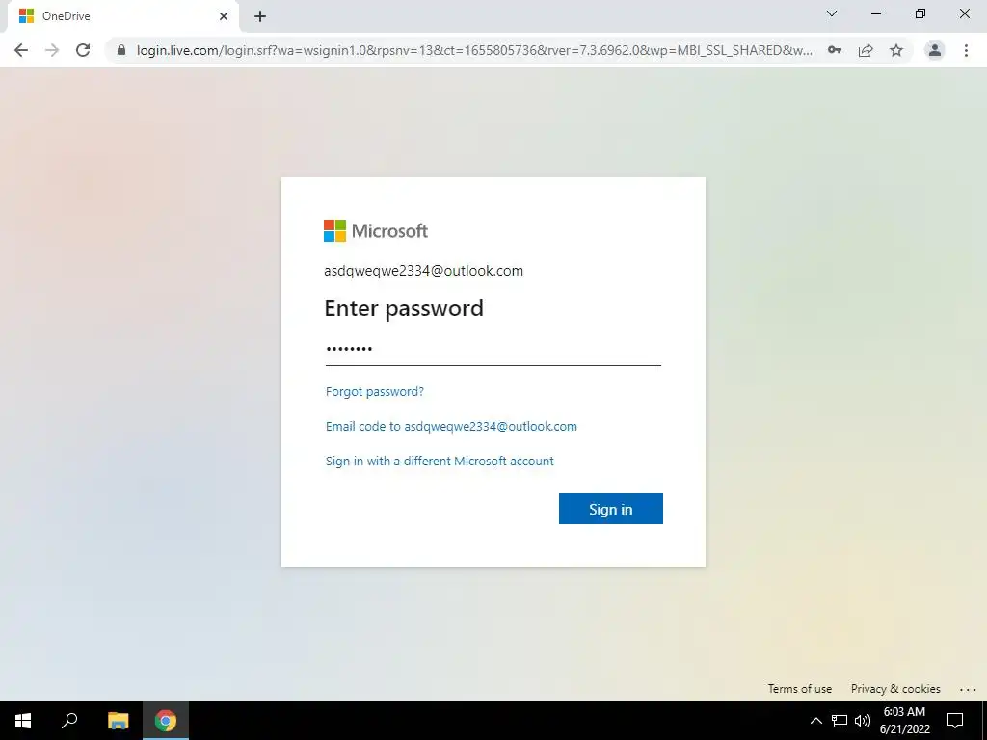Open the footer ellipsis more options
987x740 pixels.
click(968, 690)
